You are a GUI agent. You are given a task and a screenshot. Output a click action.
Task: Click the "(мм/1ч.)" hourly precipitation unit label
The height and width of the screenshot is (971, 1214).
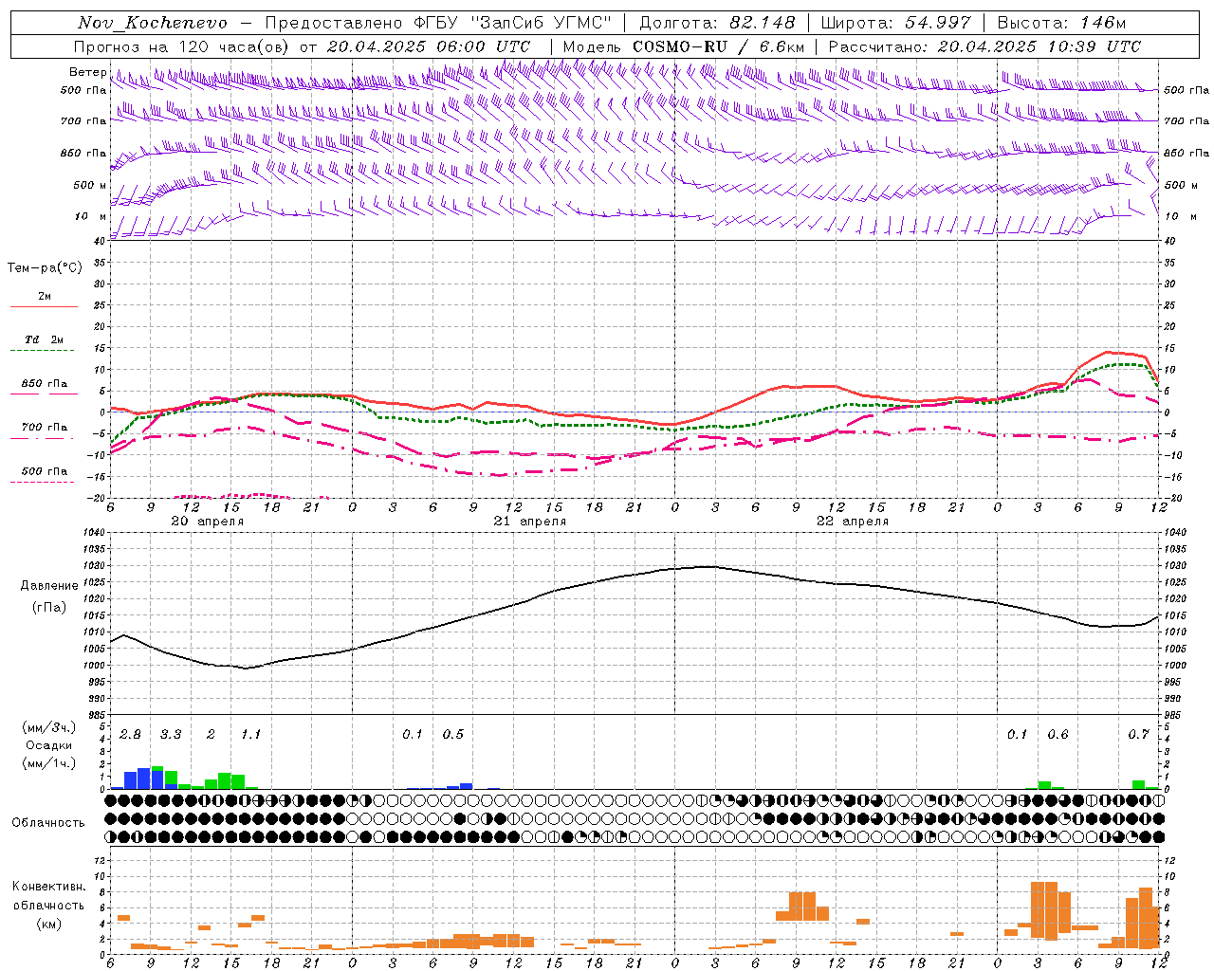[x=49, y=763]
